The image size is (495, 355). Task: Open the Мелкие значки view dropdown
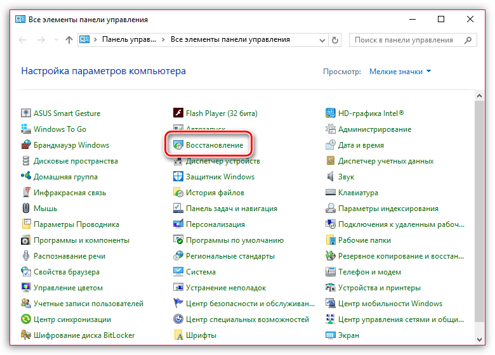click(400, 72)
